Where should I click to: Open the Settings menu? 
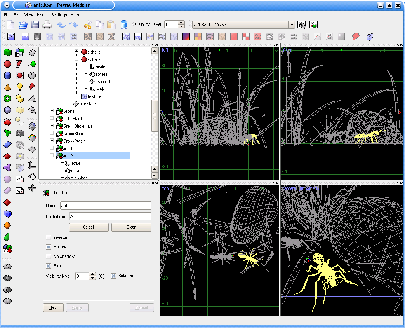coord(59,15)
